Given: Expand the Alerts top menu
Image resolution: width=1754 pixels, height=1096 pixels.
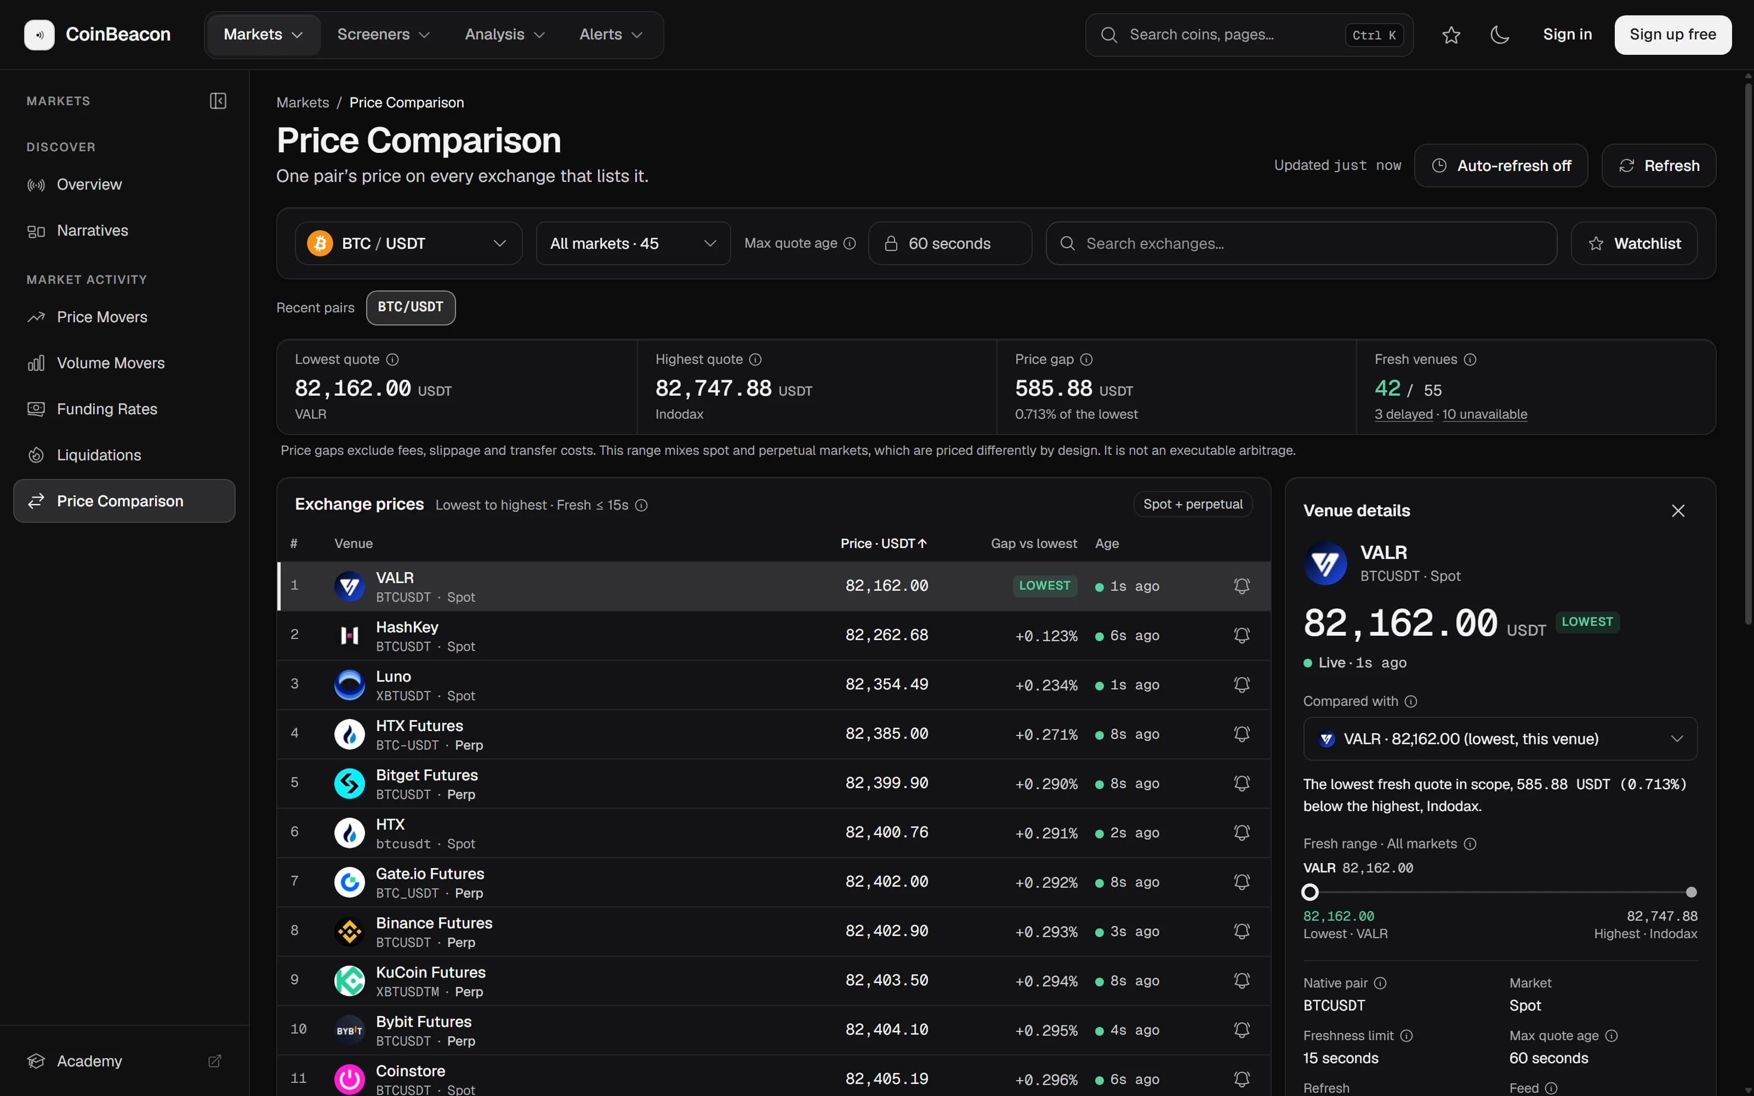Looking at the screenshot, I should coord(611,35).
